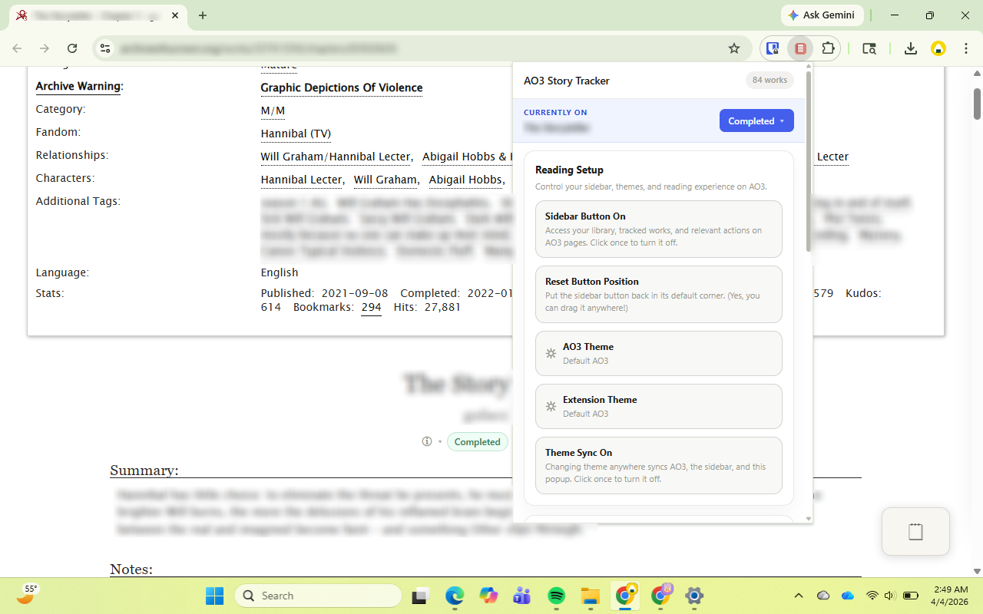983x614 pixels.
Task: Click the English language value
Action: pyautogui.click(x=280, y=272)
